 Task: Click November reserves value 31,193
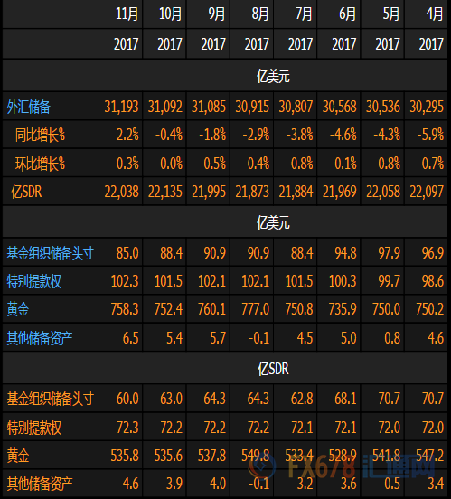[122, 107]
